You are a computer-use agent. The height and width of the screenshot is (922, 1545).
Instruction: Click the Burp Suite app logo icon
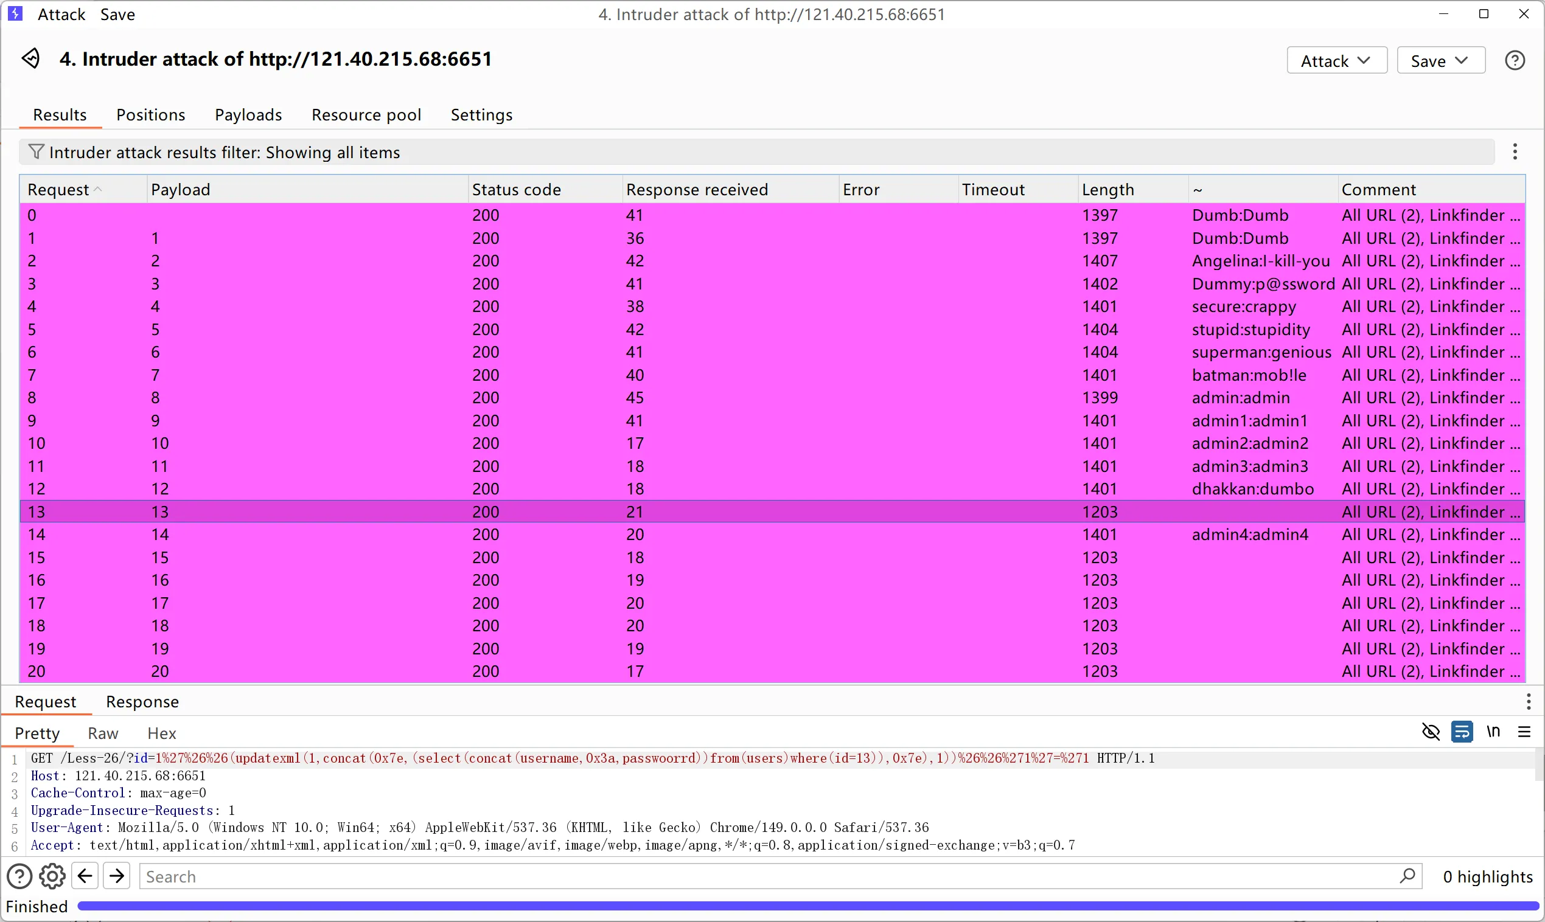[16, 13]
